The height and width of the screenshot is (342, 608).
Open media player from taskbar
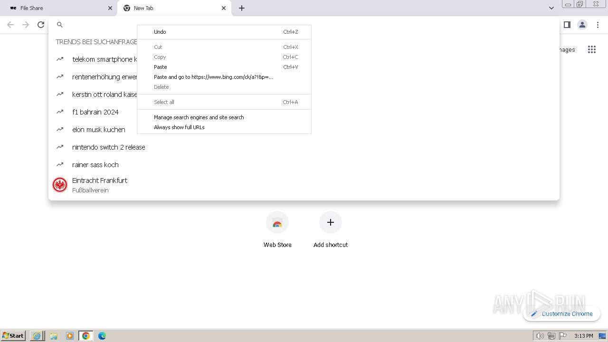[70, 336]
